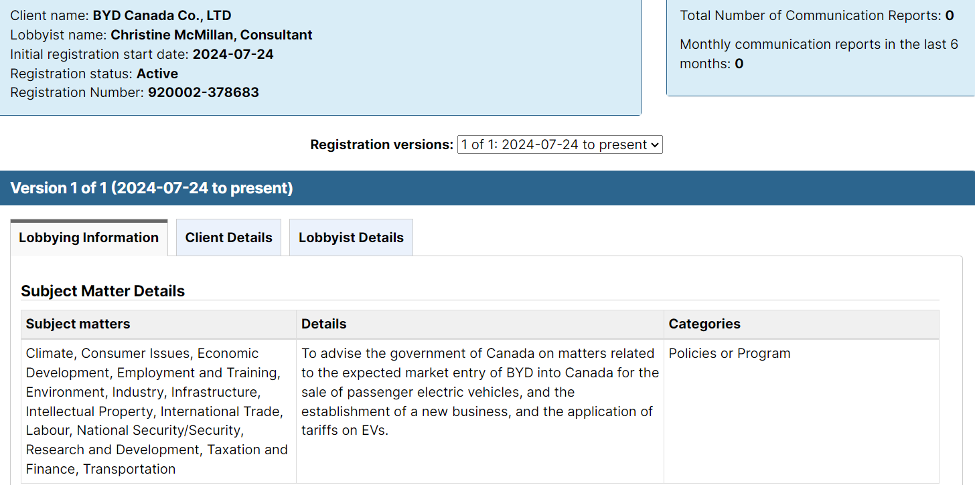Click the client name BYD Canada Co., LTD
The image size is (975, 485).
pos(162,15)
